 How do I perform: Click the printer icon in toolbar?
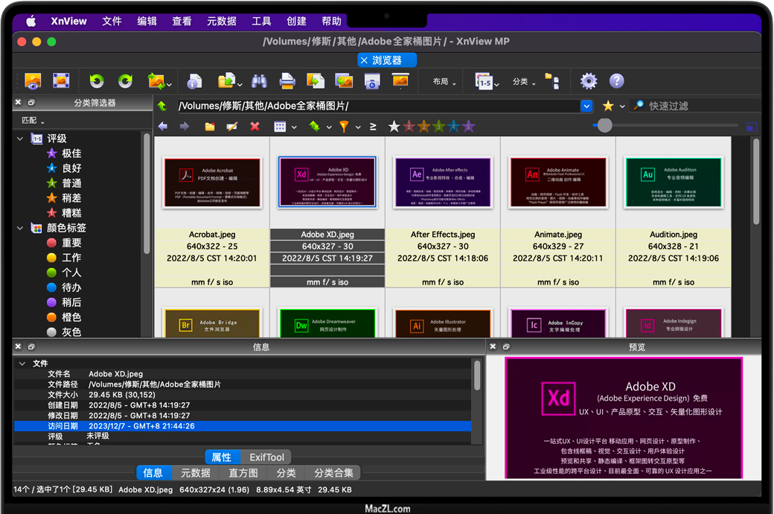coord(287,81)
